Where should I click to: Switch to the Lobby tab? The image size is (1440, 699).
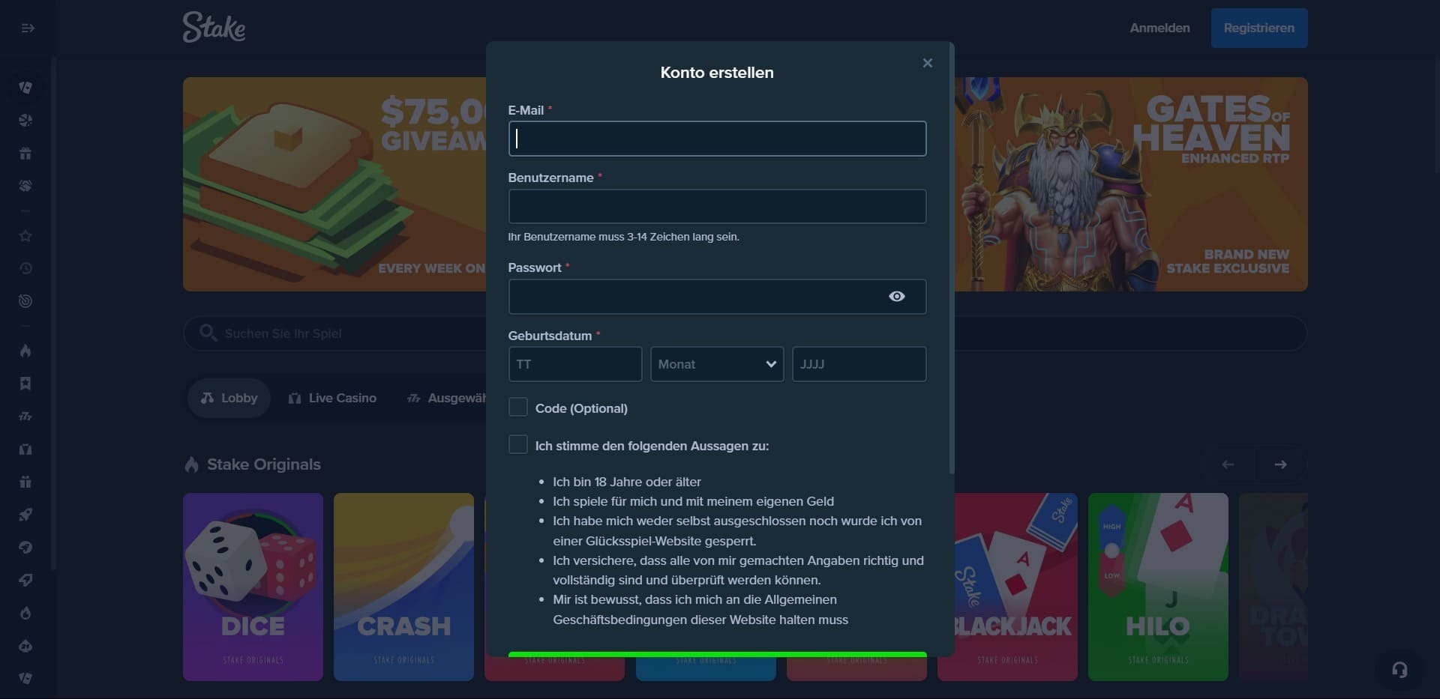tap(229, 398)
